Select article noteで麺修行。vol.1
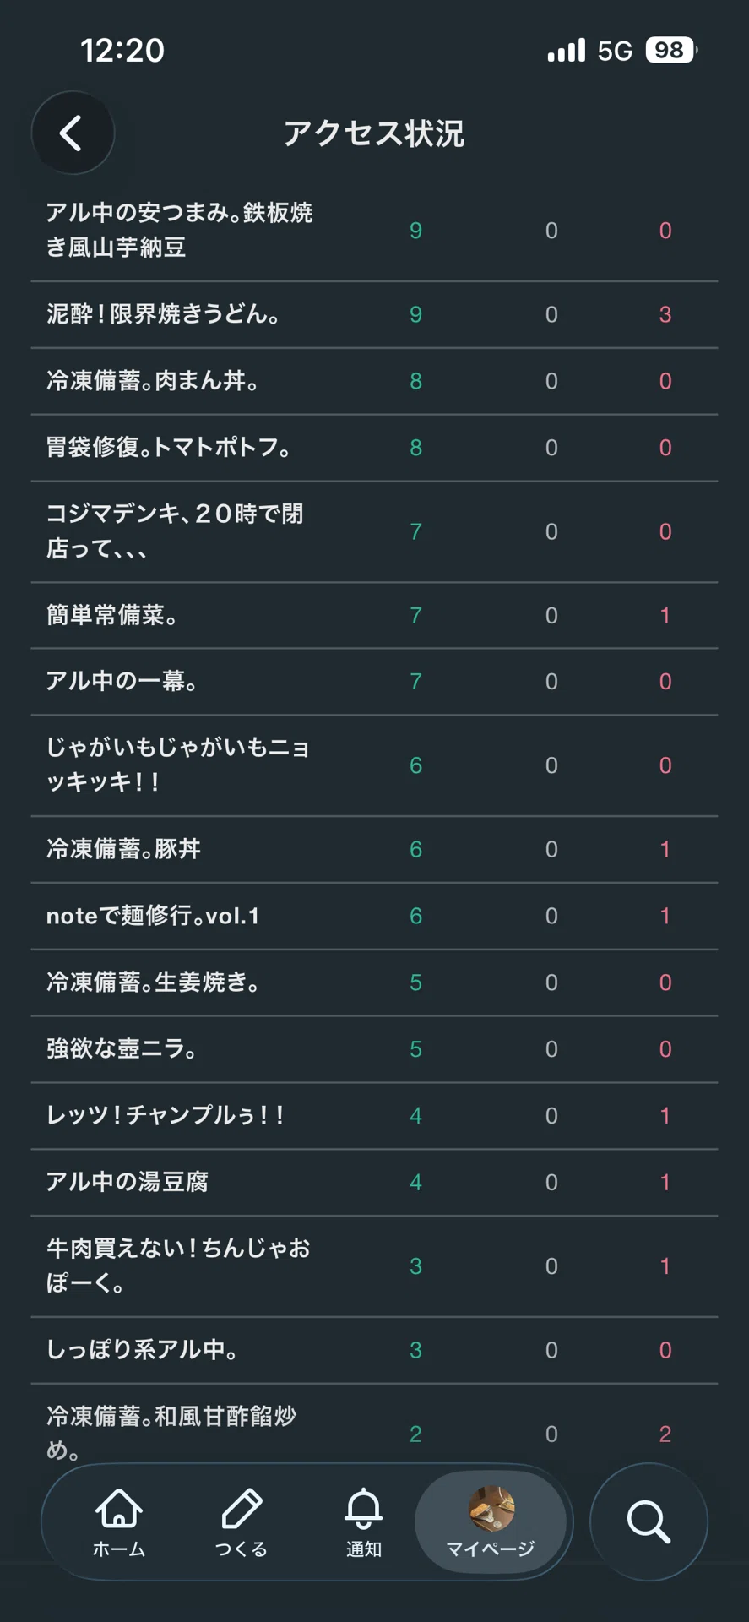 pyautogui.click(x=374, y=916)
